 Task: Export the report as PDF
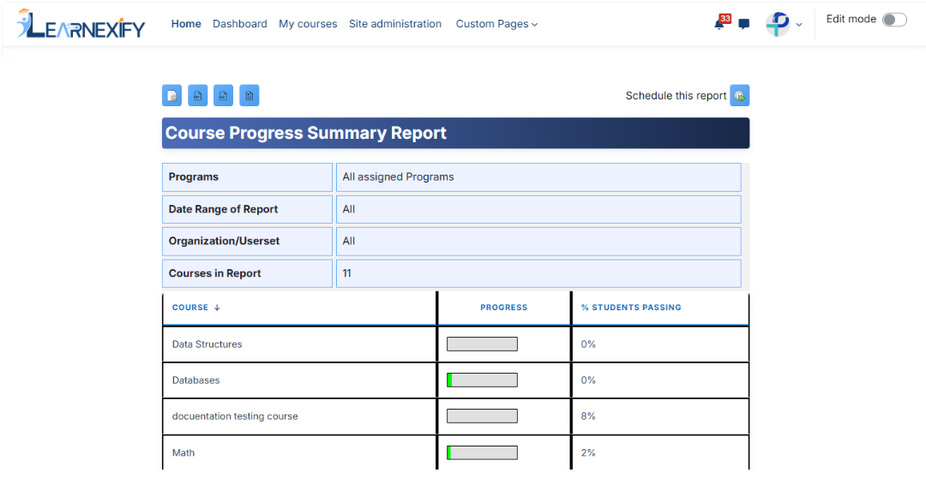(198, 96)
